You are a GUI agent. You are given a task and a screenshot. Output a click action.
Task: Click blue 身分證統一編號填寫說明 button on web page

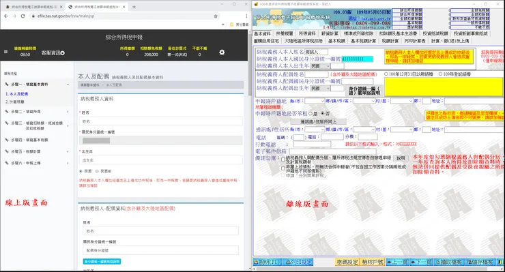(x=102, y=261)
